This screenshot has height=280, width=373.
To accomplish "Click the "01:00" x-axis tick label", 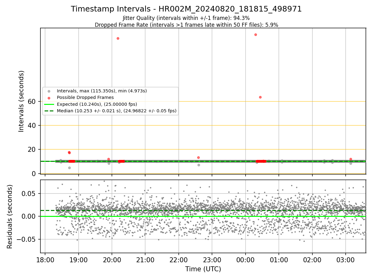I will coord(279,260).
